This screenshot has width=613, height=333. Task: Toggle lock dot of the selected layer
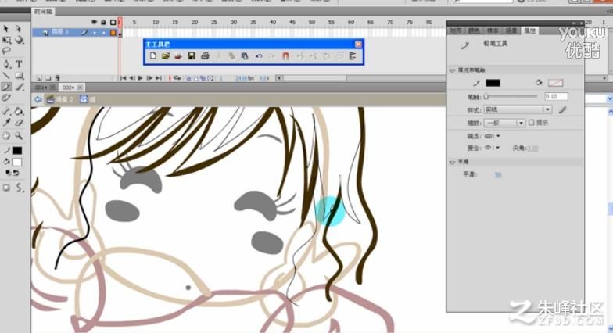[103, 33]
